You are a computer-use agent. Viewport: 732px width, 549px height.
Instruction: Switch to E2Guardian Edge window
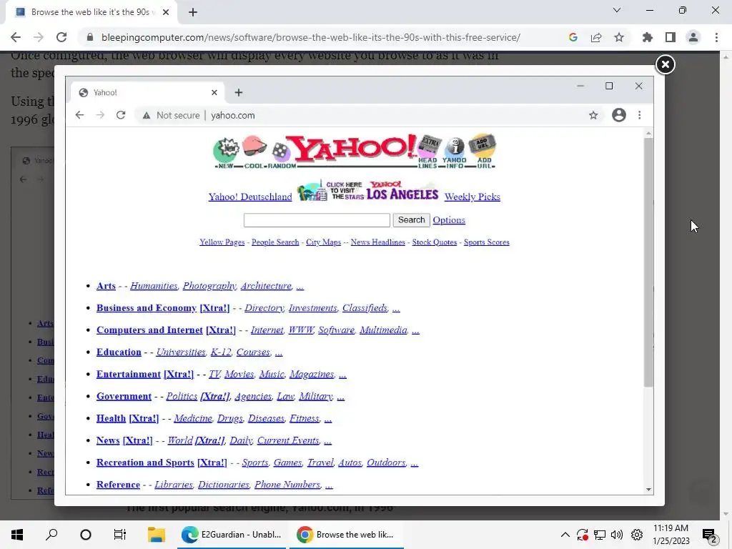232,535
